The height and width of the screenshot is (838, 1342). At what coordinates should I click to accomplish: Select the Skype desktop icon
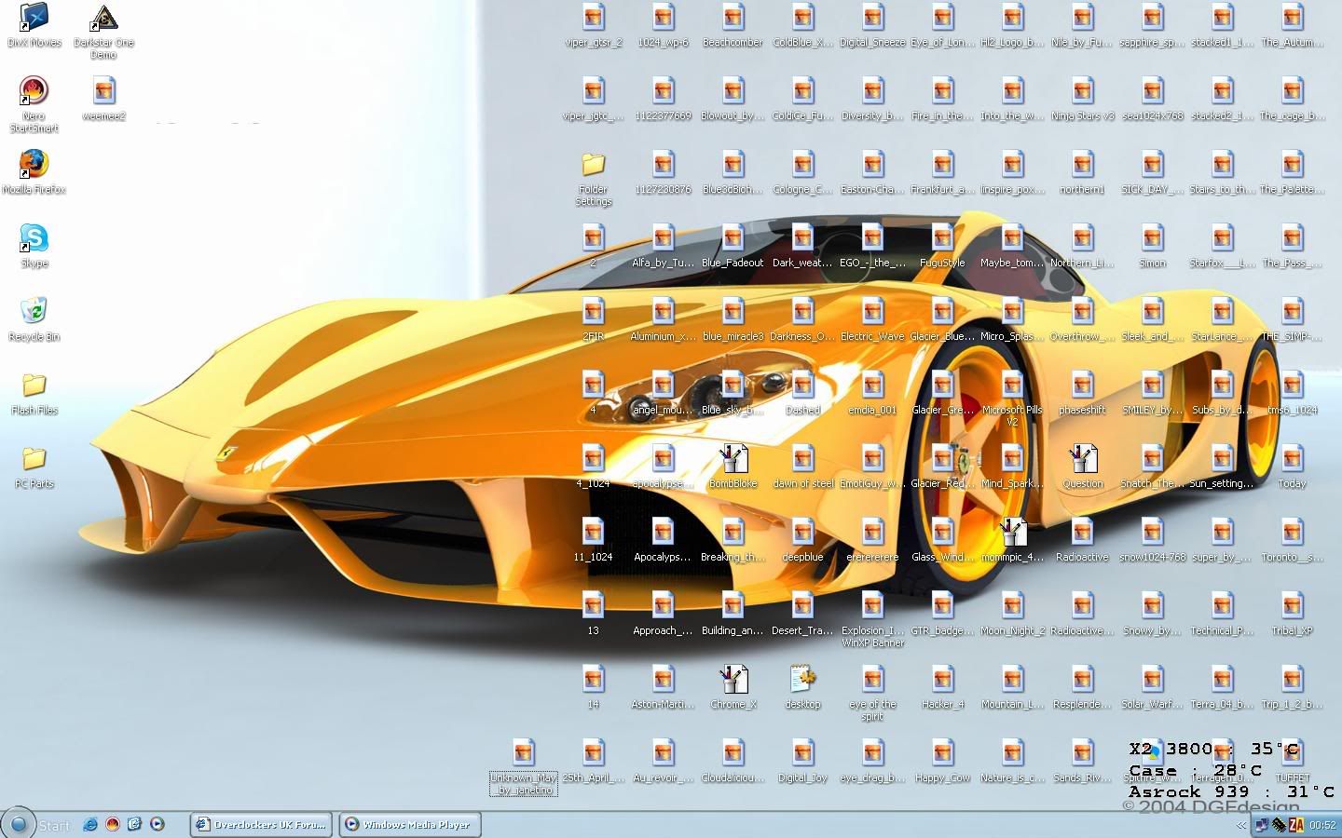pos(34,239)
